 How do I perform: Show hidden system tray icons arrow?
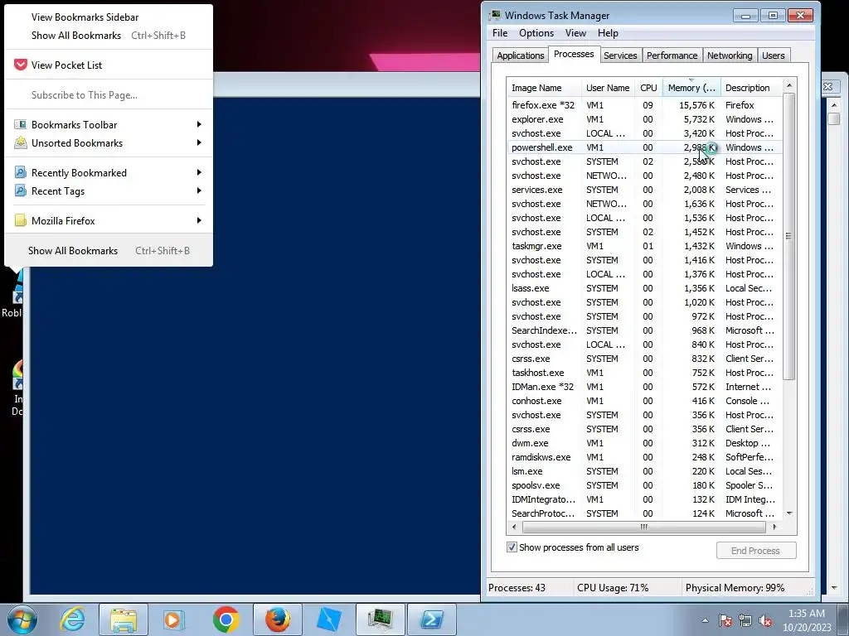(x=705, y=620)
